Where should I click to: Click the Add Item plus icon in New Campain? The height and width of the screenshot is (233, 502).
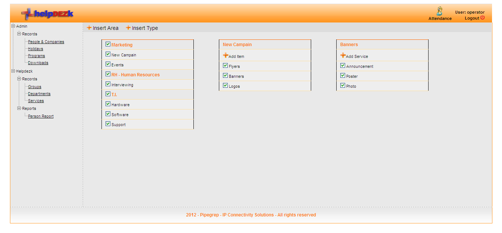tap(226, 55)
